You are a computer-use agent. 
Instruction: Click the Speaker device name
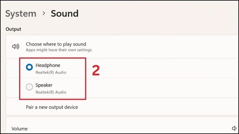[44, 85]
